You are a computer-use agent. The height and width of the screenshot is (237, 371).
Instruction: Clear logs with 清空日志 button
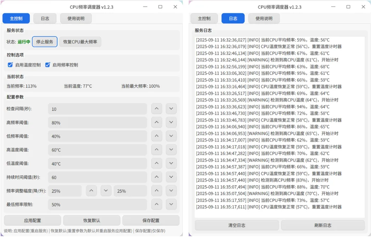point(237,225)
